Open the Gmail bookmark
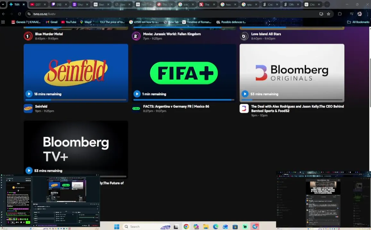The width and height of the screenshot is (371, 230). click(52, 22)
